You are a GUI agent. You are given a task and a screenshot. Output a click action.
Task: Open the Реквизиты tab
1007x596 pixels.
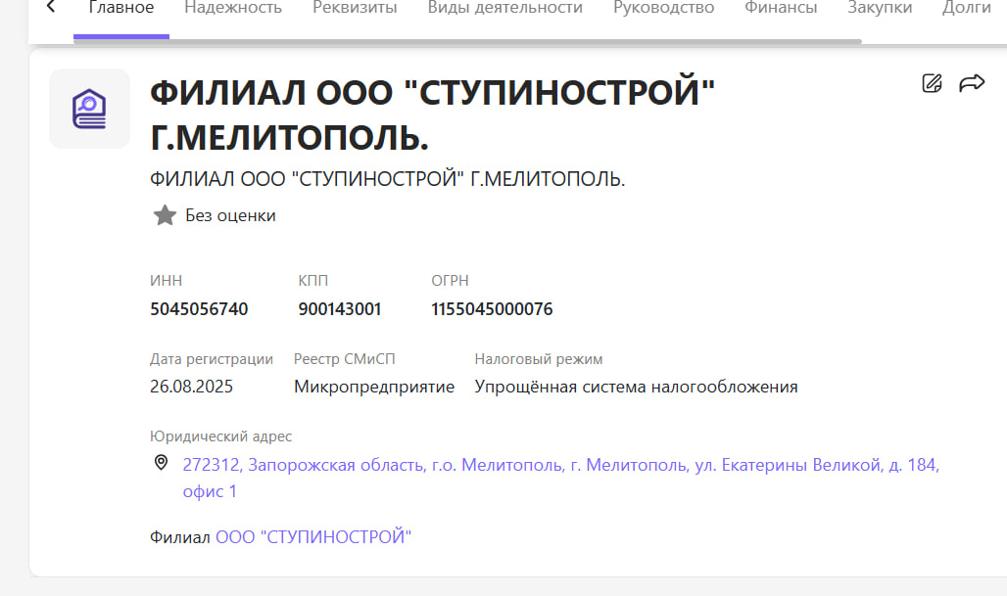point(355,9)
